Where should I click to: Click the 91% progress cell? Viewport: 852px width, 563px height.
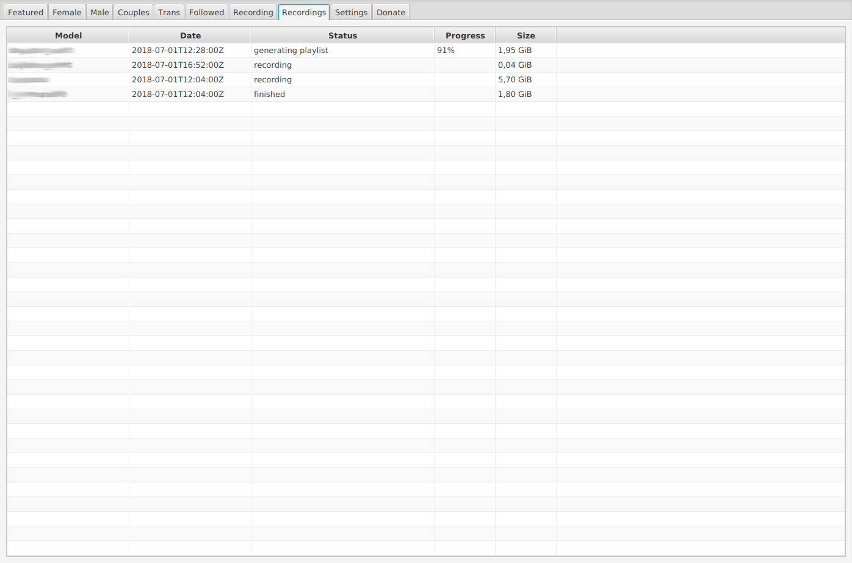click(446, 51)
